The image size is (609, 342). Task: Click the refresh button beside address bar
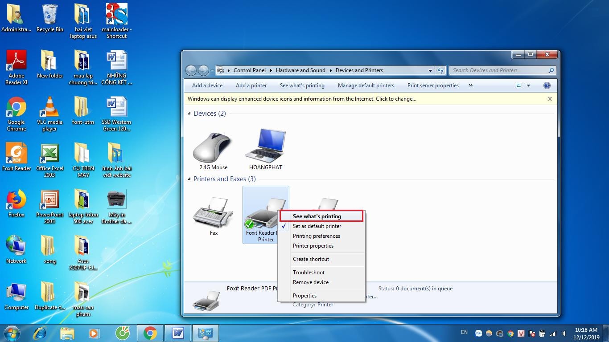tap(440, 70)
